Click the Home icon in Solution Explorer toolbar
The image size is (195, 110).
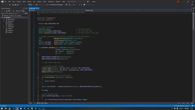(x=7, y=11)
